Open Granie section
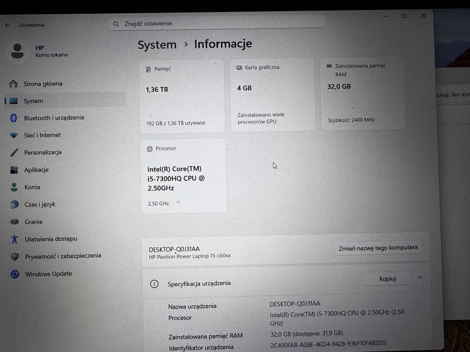The image size is (470, 352). tap(34, 222)
